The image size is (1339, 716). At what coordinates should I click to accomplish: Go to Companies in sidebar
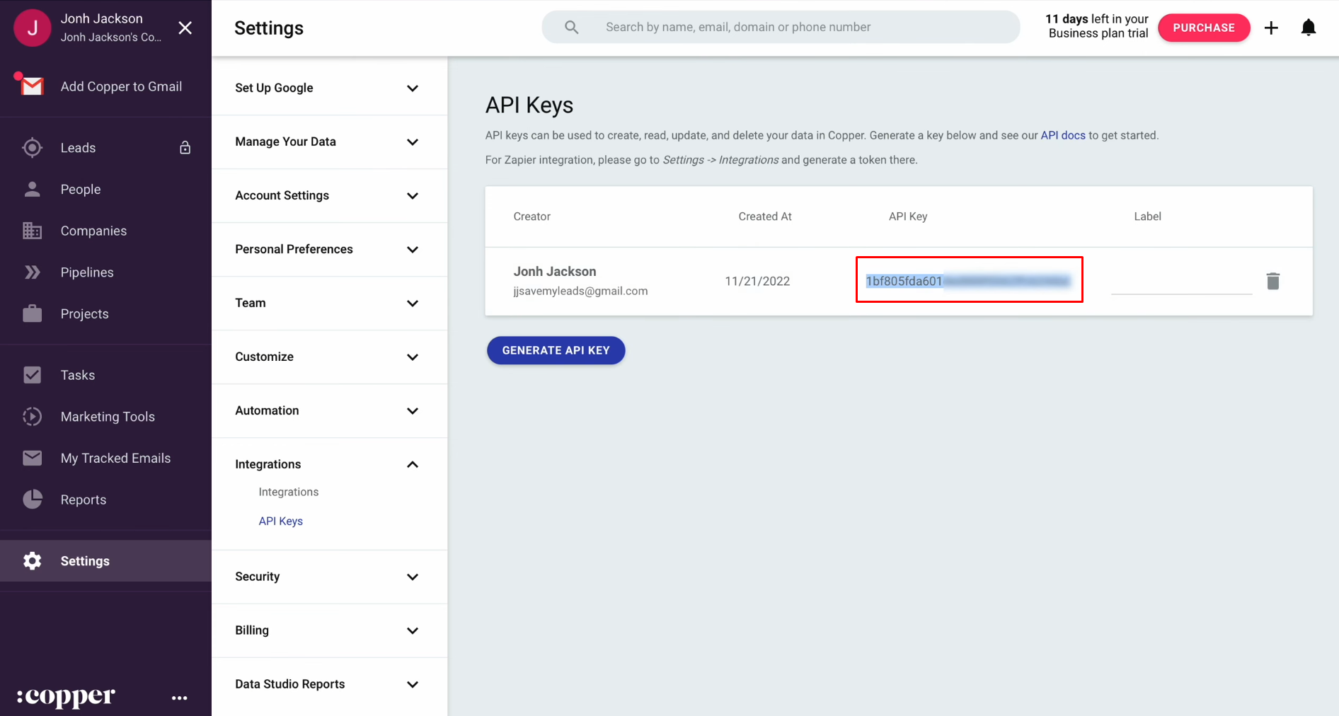(93, 231)
